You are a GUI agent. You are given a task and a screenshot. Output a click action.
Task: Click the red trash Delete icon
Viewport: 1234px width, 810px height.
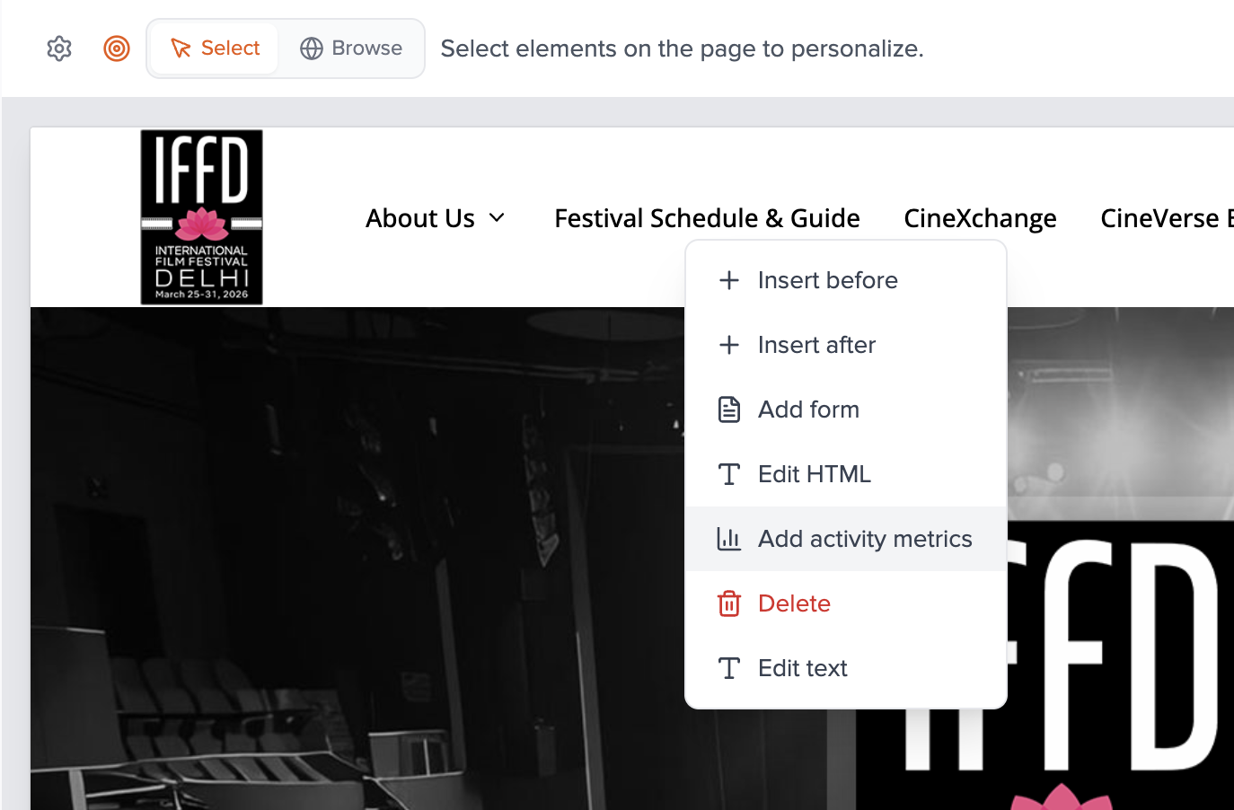tap(729, 603)
